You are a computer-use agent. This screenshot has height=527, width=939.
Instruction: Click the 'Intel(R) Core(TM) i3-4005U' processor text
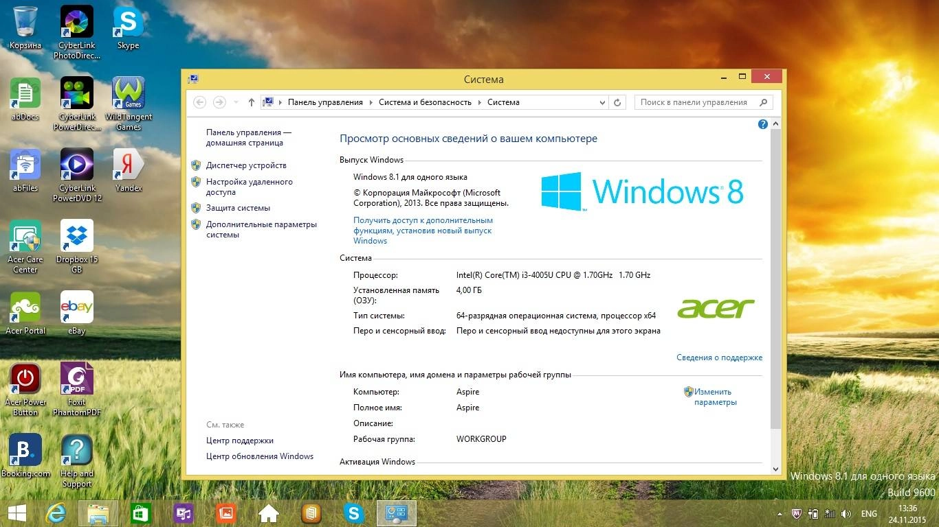tap(553, 275)
